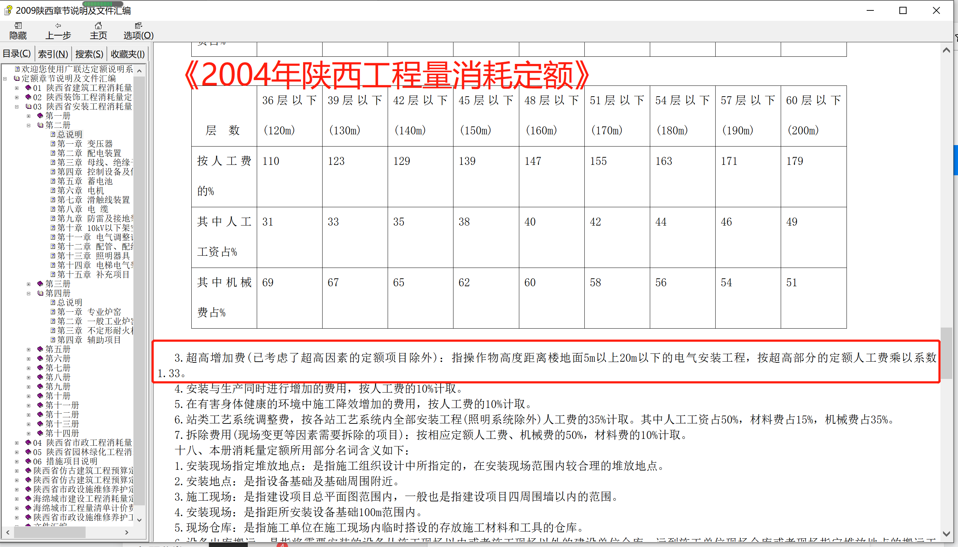Expand the 第一册 tree node

point(28,116)
